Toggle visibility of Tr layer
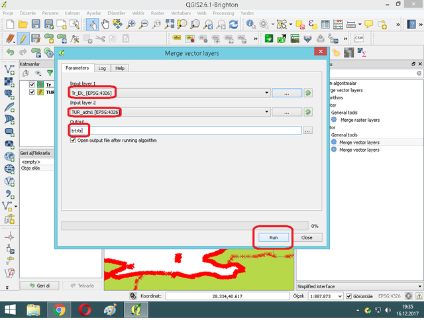The height and width of the screenshot is (322, 424). (32, 84)
